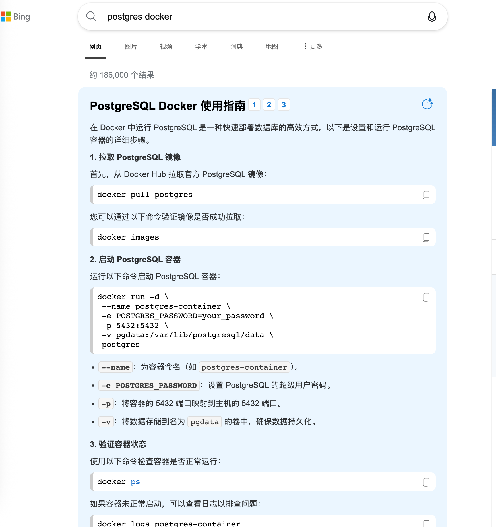Focus the 'postgres docker' search input
Screen dimensions: 496x527
[x=263, y=17]
